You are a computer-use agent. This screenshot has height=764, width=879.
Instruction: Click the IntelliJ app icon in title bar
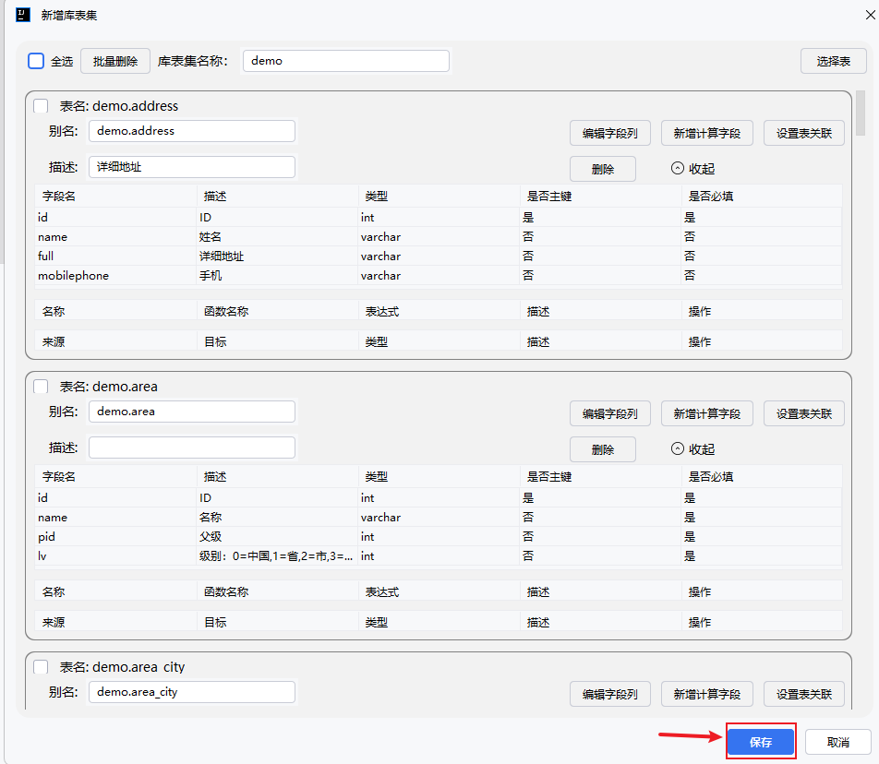point(23,15)
